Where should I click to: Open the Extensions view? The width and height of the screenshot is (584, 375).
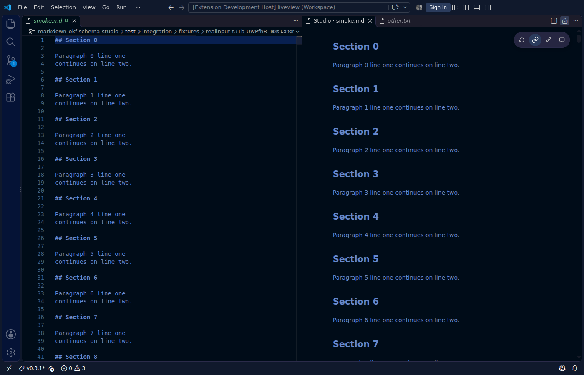(11, 97)
